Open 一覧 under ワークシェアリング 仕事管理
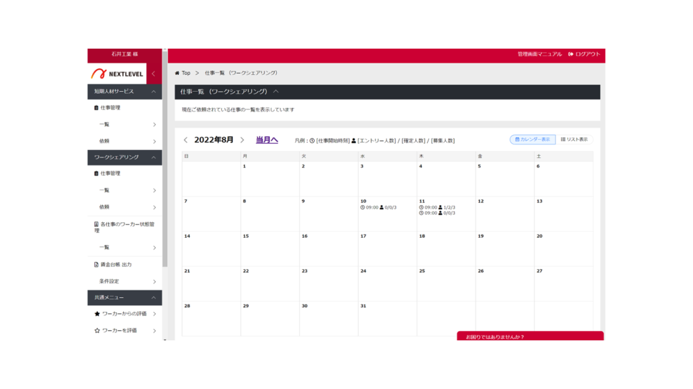Viewport: 693px width, 389px height. click(125, 190)
